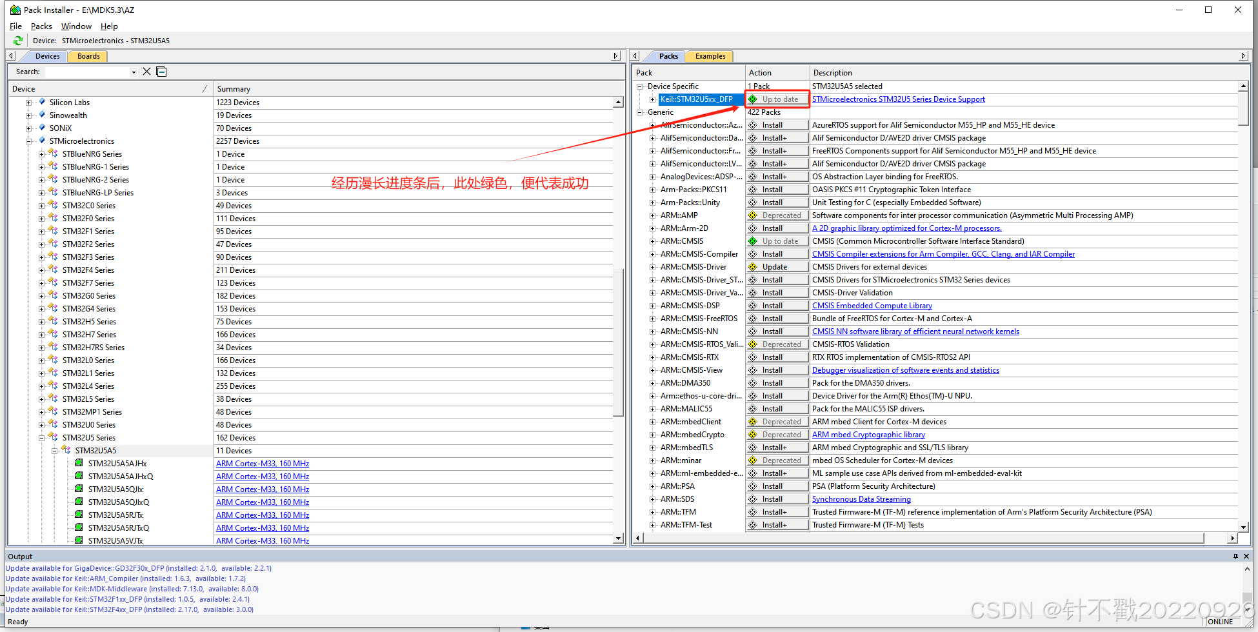Image resolution: width=1258 pixels, height=632 pixels.
Task: Collapse the STMicroelectronics tree node
Action: tap(28, 141)
